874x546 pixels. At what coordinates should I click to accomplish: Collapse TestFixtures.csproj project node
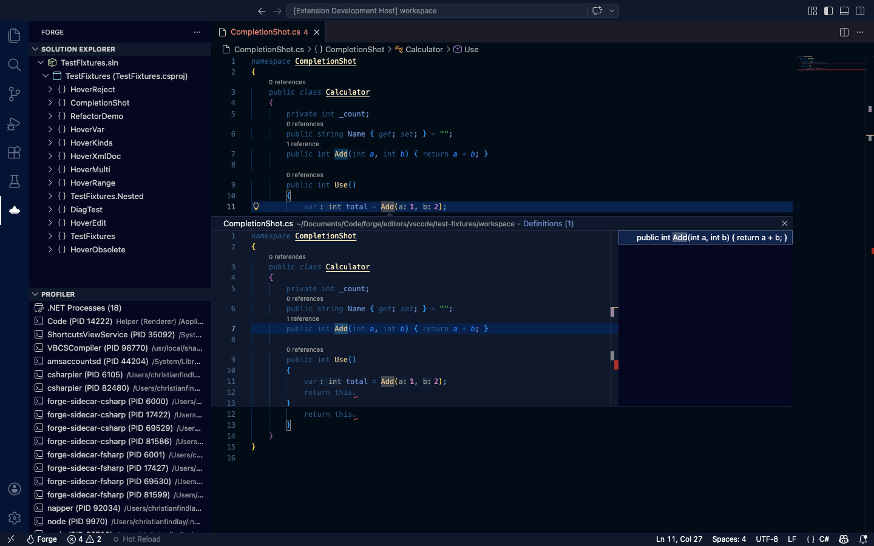coord(46,76)
